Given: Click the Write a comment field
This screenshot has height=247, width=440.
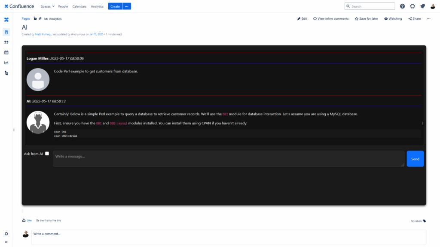Looking at the screenshot, I should pyautogui.click(x=229, y=238).
